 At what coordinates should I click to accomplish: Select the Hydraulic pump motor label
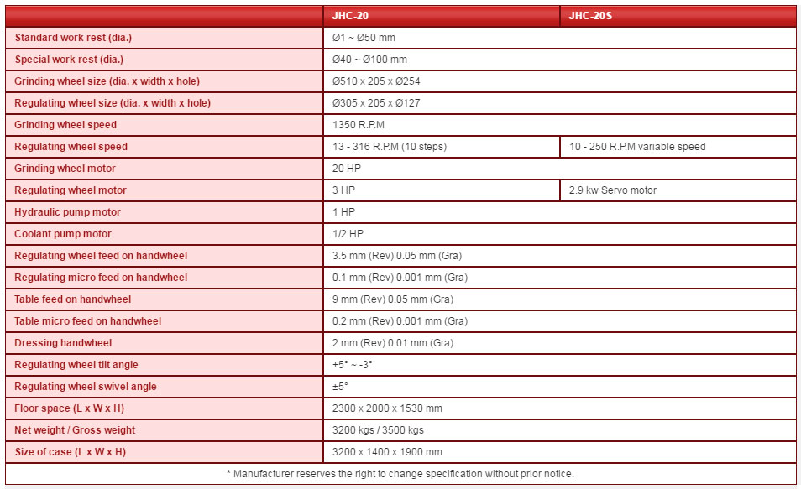(67, 212)
